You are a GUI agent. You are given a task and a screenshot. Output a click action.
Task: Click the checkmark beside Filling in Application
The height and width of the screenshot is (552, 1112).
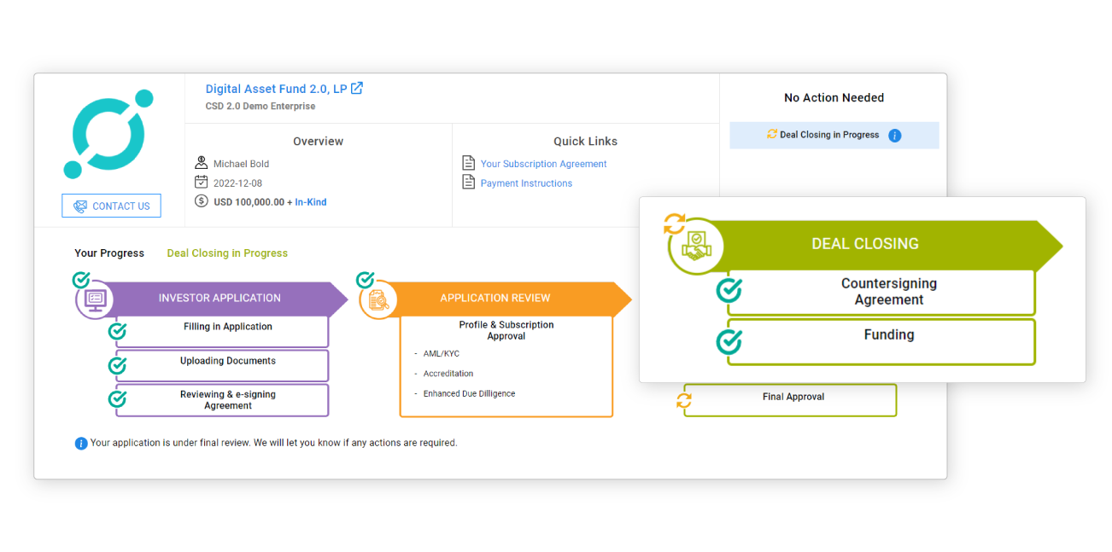pyautogui.click(x=118, y=331)
